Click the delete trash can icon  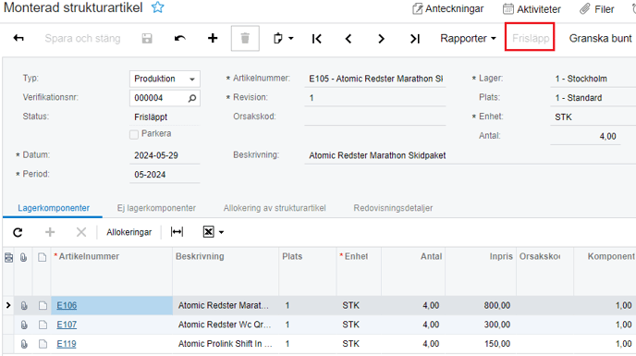tap(245, 38)
